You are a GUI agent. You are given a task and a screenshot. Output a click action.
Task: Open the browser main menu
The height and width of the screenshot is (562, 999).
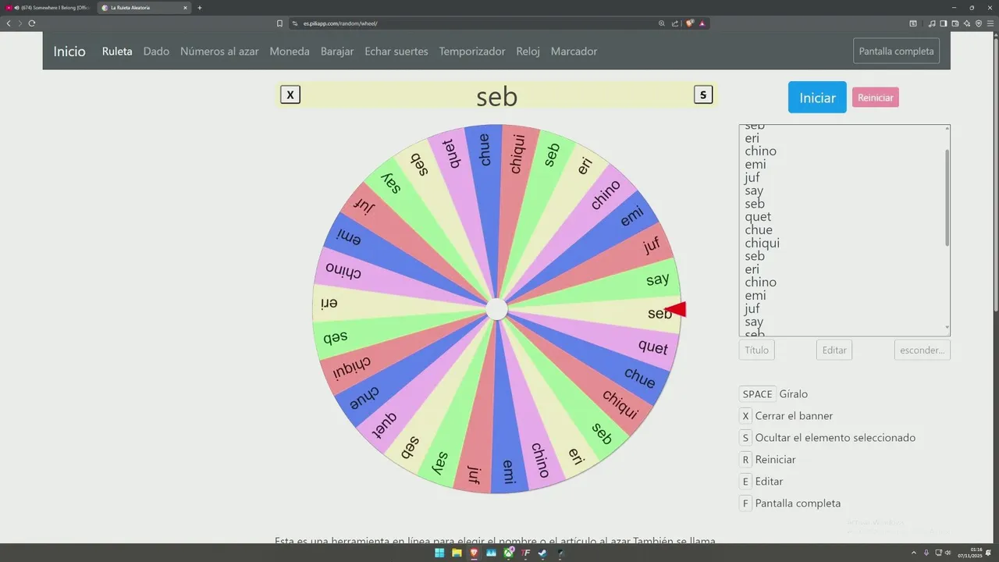(x=991, y=23)
